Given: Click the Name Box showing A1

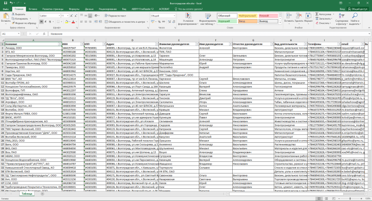Looking at the screenshot, I should point(11,34).
